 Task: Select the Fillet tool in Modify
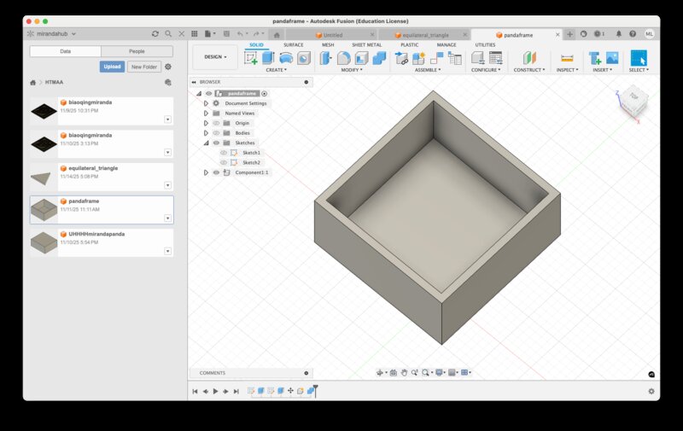(x=343, y=58)
